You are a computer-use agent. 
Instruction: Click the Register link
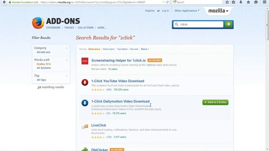point(150,10)
